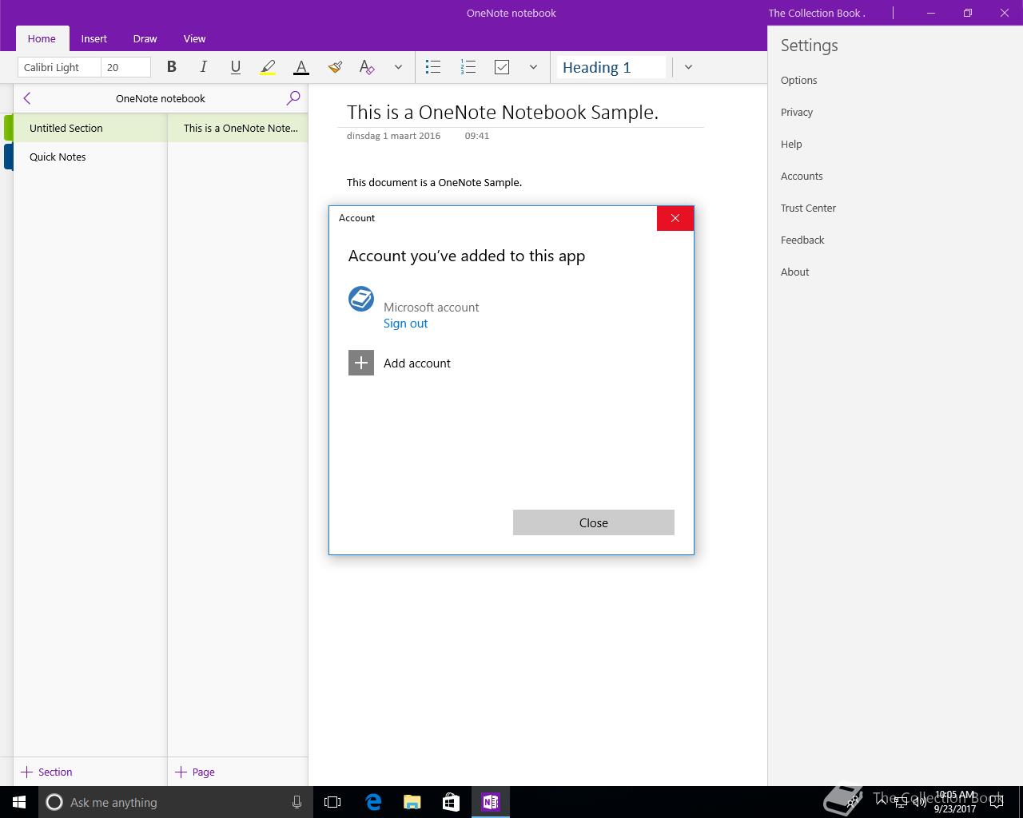
Task: Apply yellow text highlight
Action: pyautogui.click(x=269, y=67)
